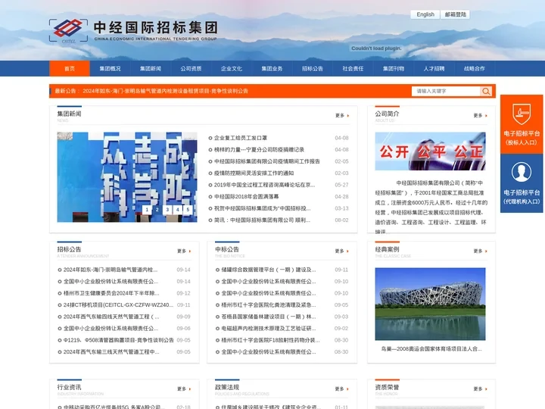545x409 pixels.
Task: Open the 公司资质 menu
Action: point(191,68)
